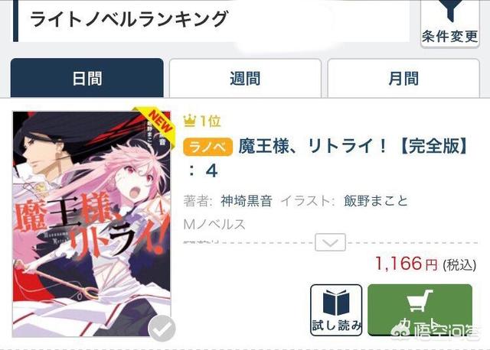The image size is (490, 350).
Task: Click the green shopping cart button
Action: 420,309
